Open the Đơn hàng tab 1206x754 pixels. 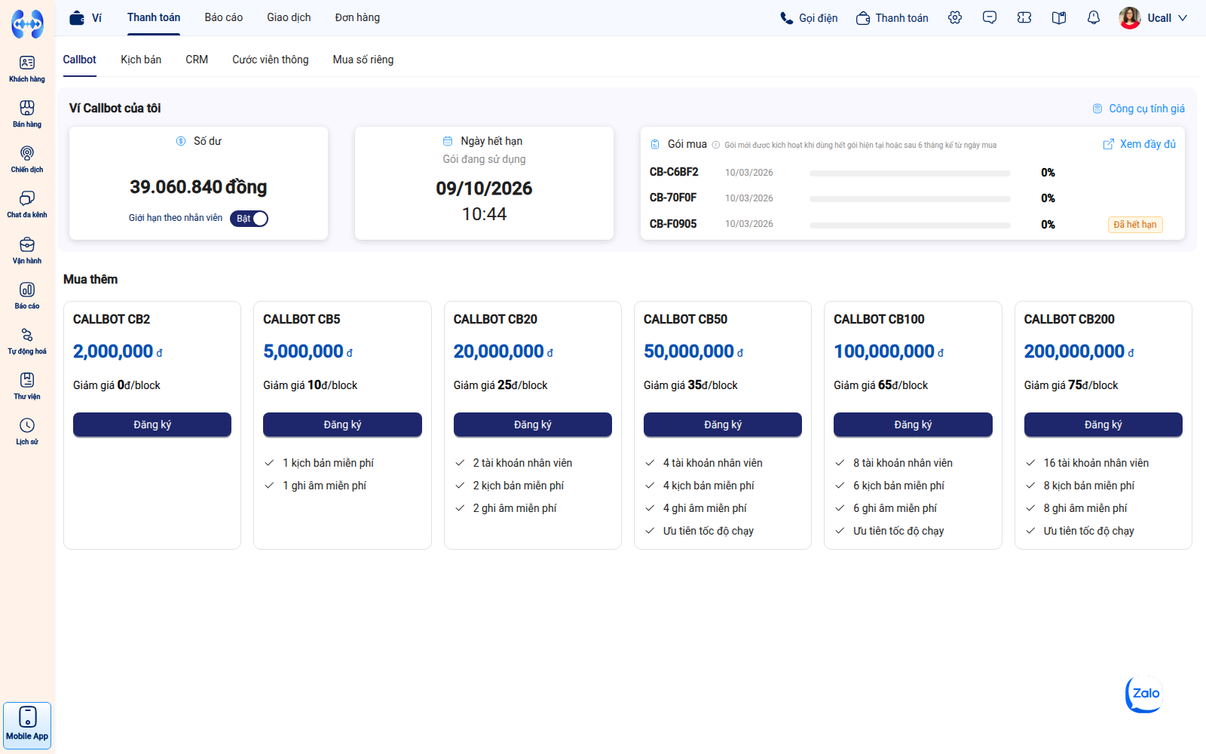357,17
